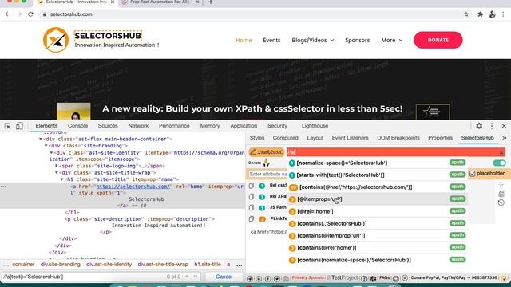Open the Computed sidebar tab

pos(286,138)
